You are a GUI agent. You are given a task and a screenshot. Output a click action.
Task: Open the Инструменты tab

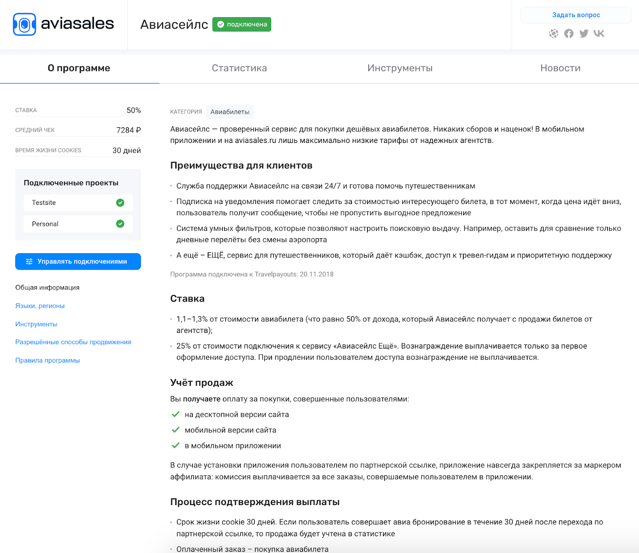(400, 68)
